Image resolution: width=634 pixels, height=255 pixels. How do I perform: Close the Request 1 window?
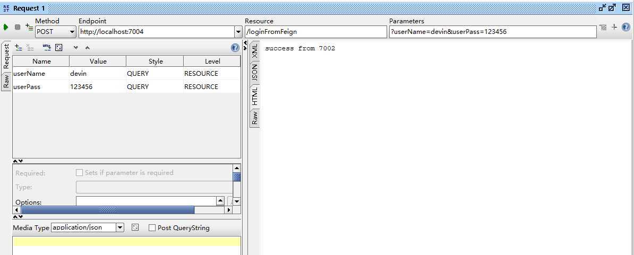coord(626,7)
